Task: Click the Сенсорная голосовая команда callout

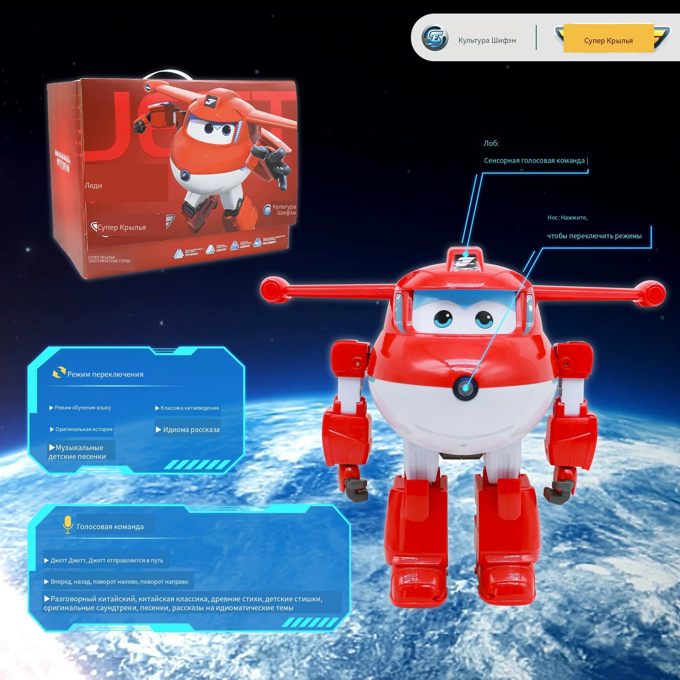Action: tap(534, 161)
